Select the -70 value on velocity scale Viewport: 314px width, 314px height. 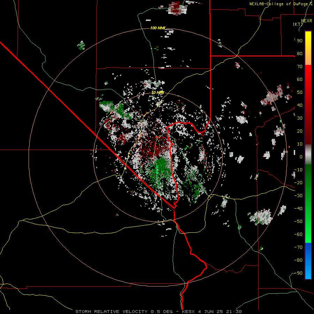(x=298, y=247)
